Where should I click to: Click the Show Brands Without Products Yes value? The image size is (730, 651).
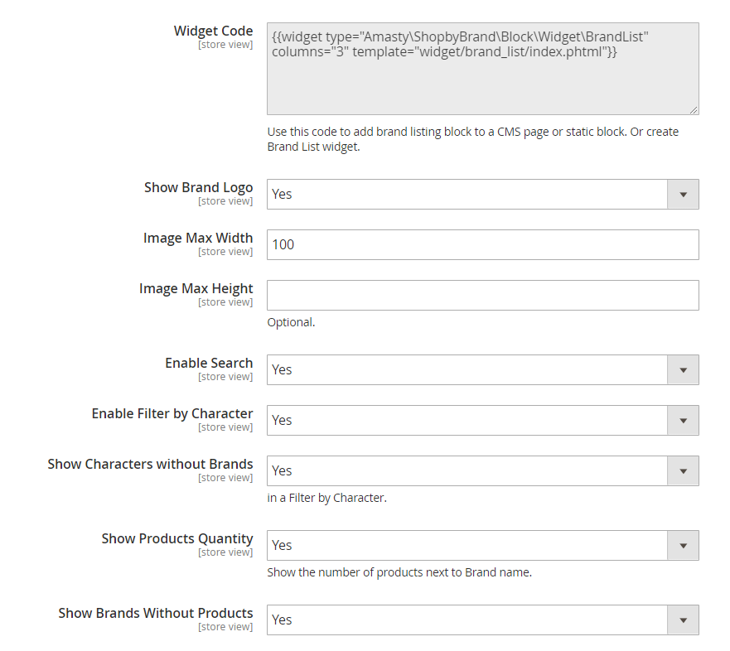coord(282,620)
